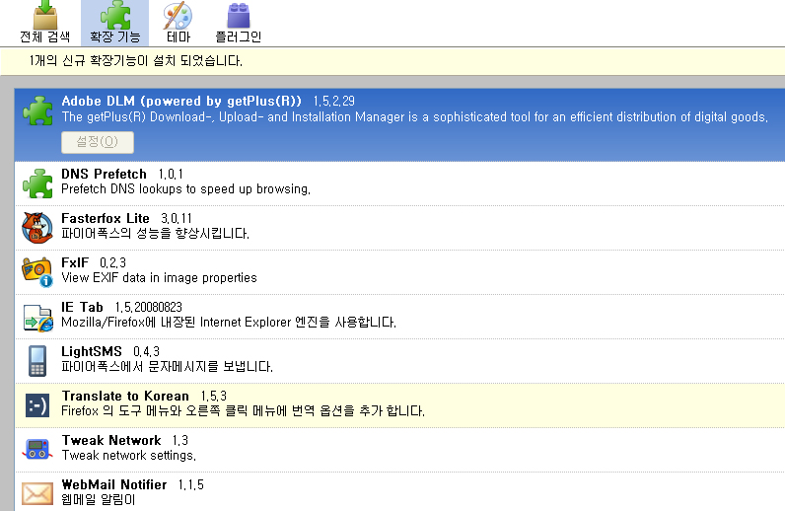Click the '파이어폭스의 성능을 향상시킵니다.' description
Screen dimensions: 785x511
click(155, 234)
